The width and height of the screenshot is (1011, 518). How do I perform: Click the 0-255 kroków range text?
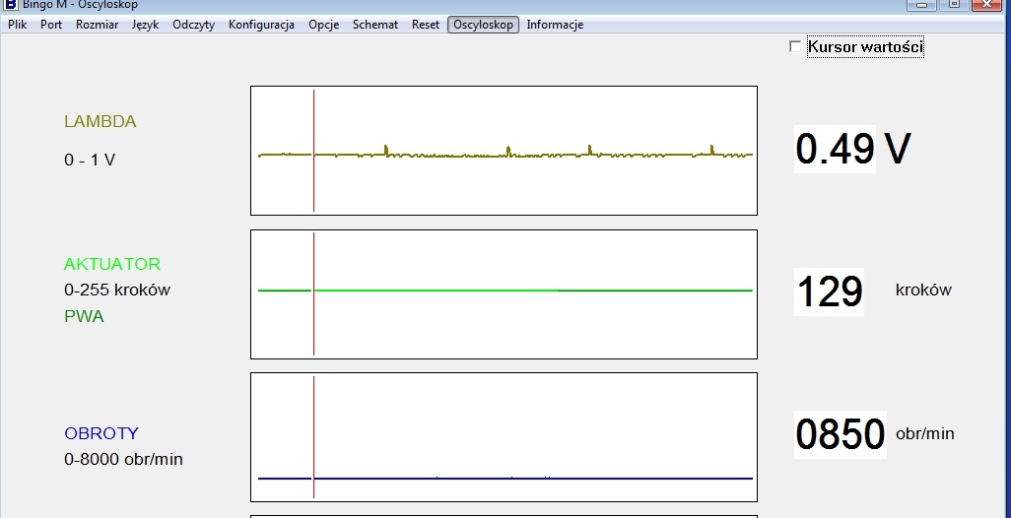[117, 290]
